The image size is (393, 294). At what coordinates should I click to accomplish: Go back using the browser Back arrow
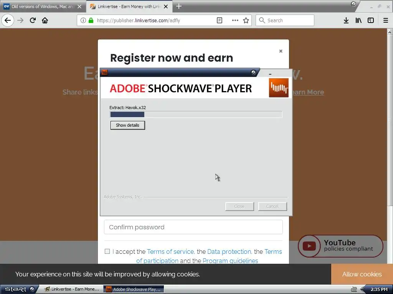tap(8, 20)
